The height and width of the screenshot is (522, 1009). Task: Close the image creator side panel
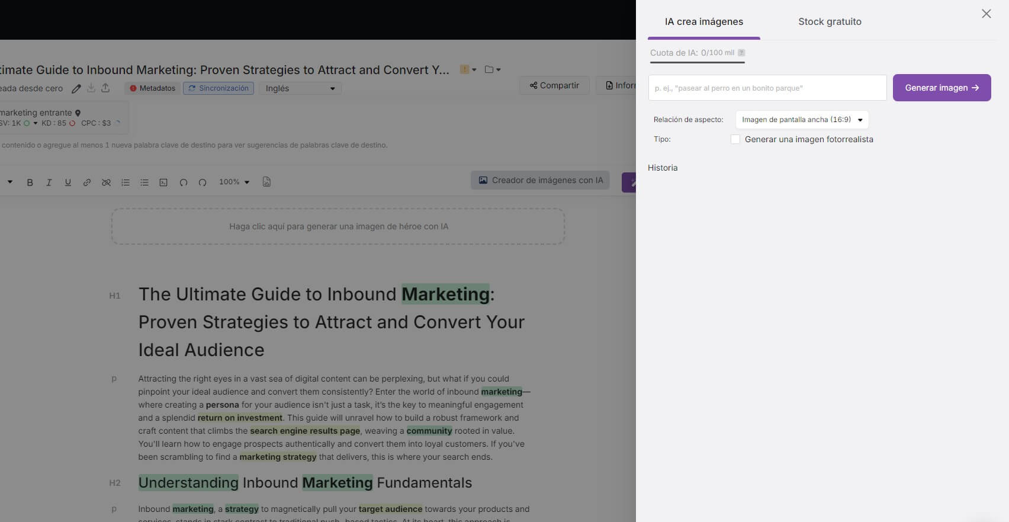[986, 14]
